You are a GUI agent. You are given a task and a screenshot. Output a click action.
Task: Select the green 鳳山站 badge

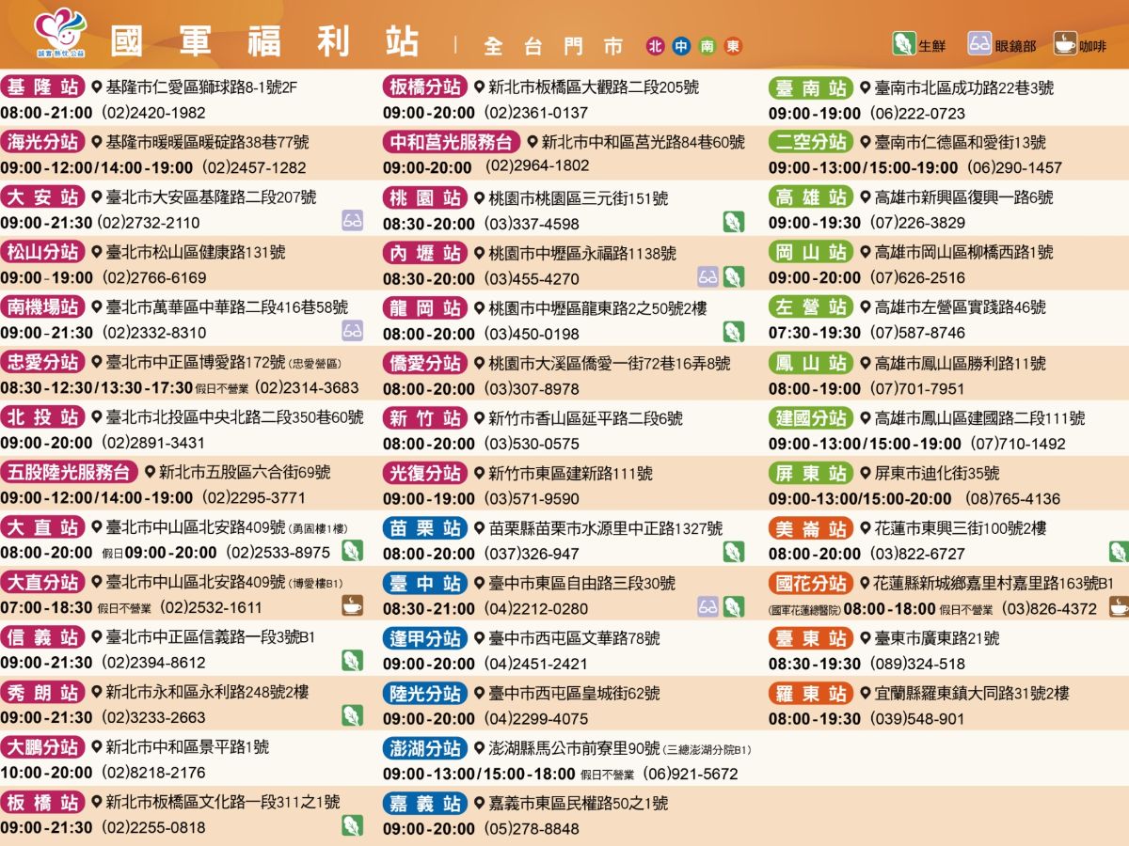[811, 363]
